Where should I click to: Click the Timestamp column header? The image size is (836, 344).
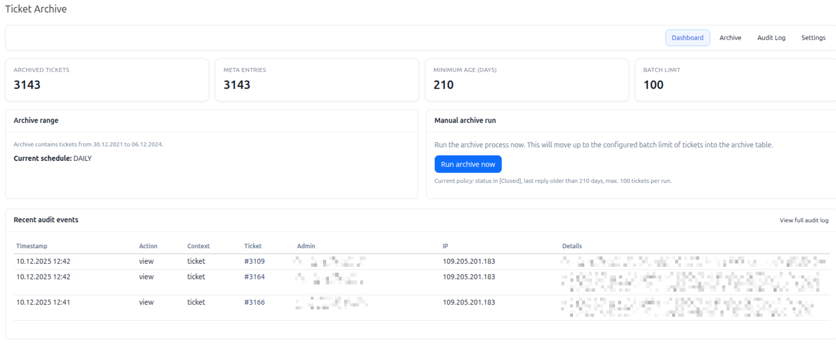[x=32, y=246]
